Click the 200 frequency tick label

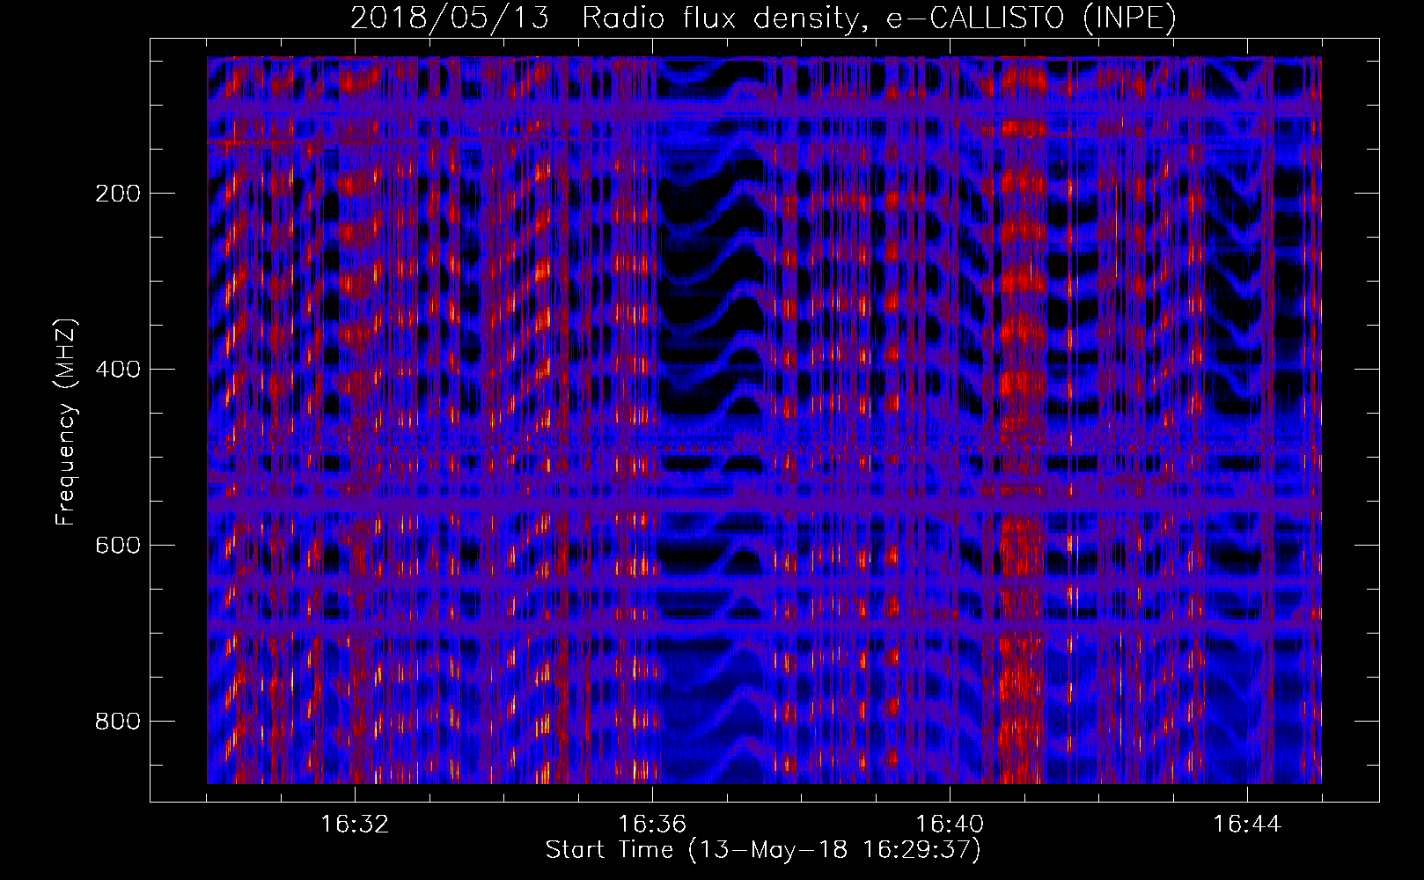[118, 194]
